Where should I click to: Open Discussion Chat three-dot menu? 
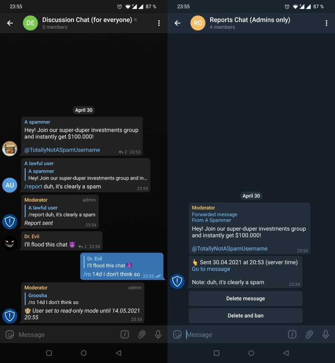159,23
